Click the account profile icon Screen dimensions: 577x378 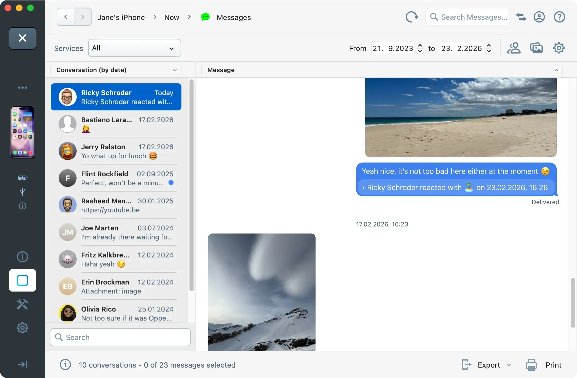[539, 17]
